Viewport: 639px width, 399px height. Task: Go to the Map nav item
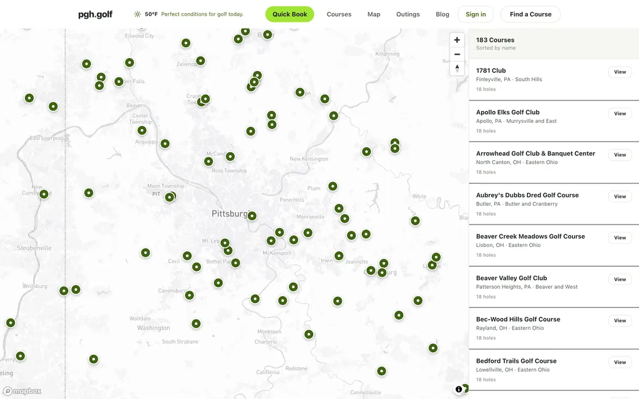pos(374,14)
